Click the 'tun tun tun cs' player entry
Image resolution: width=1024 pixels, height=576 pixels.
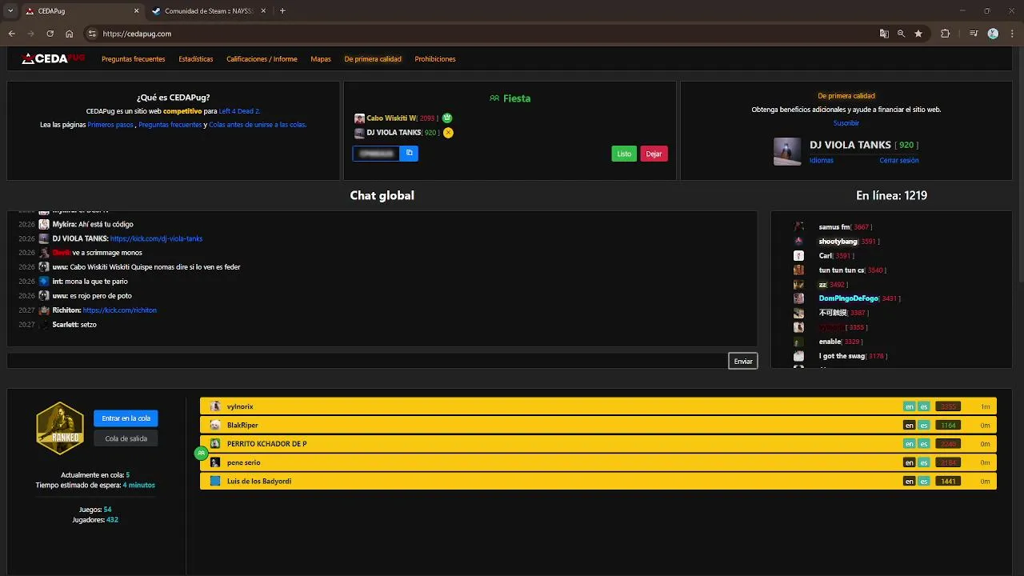851,270
